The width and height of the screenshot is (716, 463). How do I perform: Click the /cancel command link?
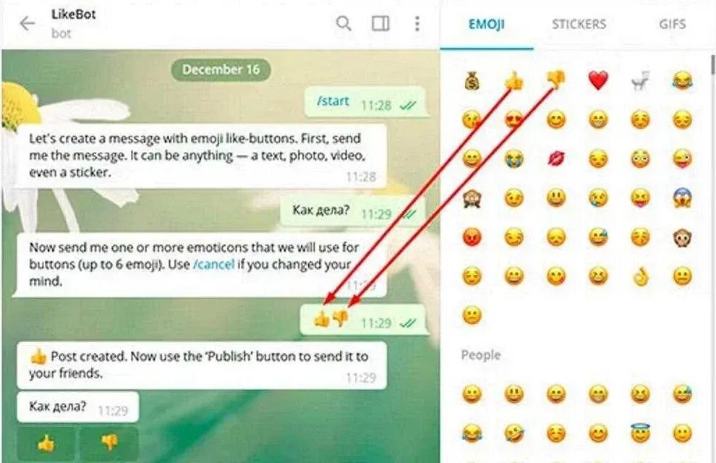click(214, 264)
